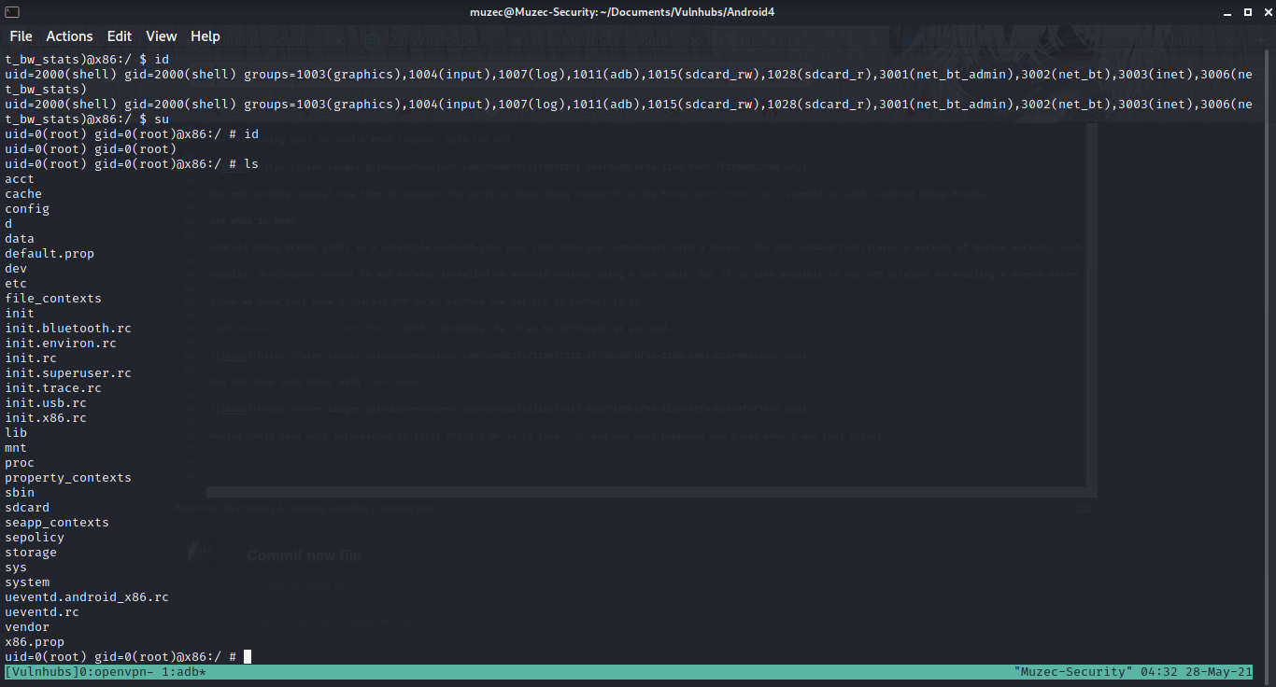Click the "dev" directory entry
This screenshot has height=687, width=1276.
pos(16,269)
